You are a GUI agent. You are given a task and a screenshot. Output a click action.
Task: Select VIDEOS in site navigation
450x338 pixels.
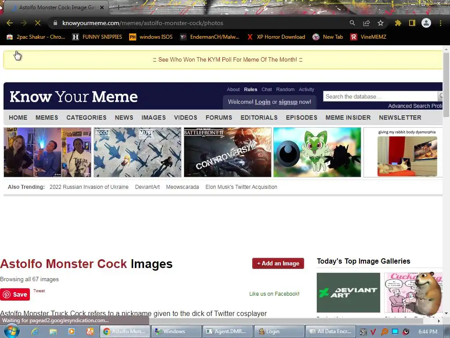pos(185,118)
